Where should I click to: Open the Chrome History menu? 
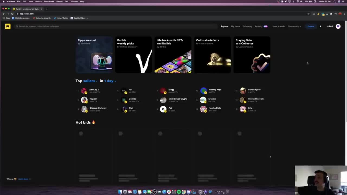point(38,1)
